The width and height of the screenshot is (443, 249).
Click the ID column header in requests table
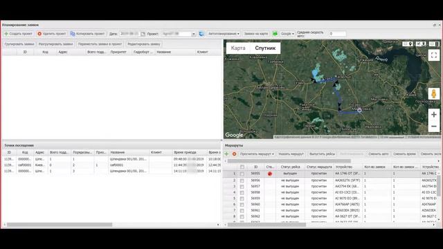[x=25, y=52]
